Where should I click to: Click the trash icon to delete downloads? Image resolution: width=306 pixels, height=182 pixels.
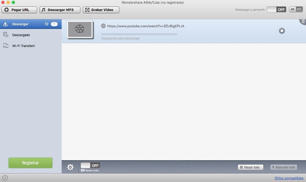point(303,21)
